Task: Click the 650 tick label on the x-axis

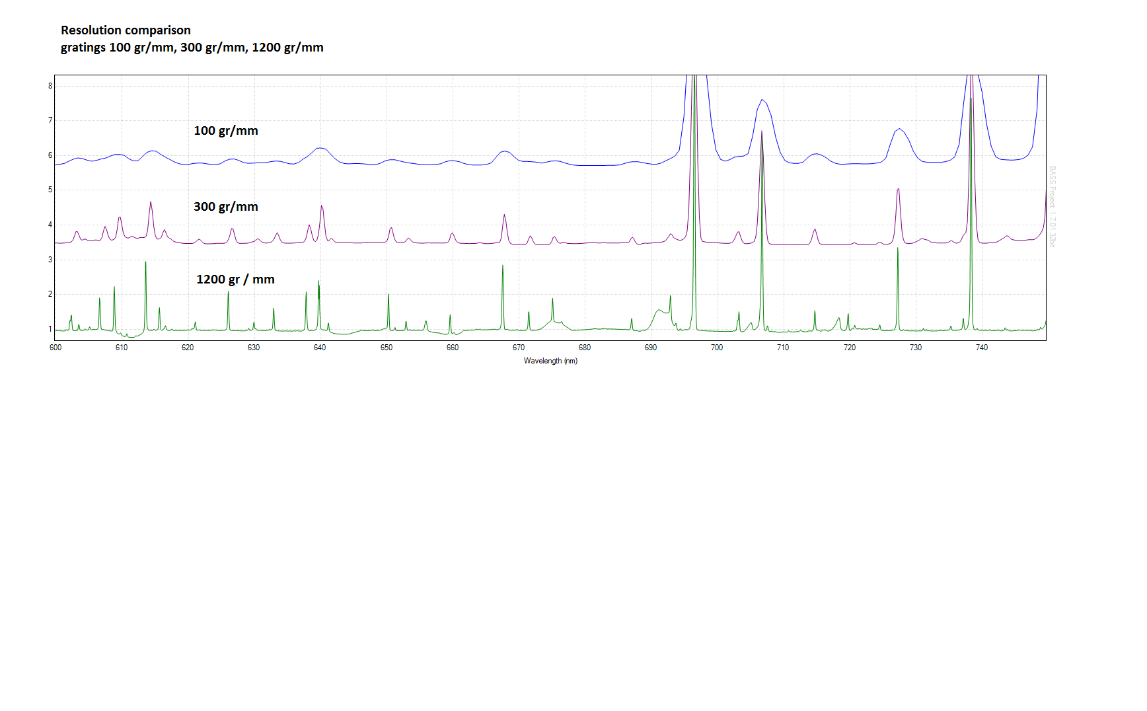Action: click(x=387, y=348)
